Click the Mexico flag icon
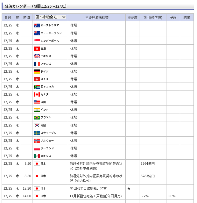 coord(37,156)
